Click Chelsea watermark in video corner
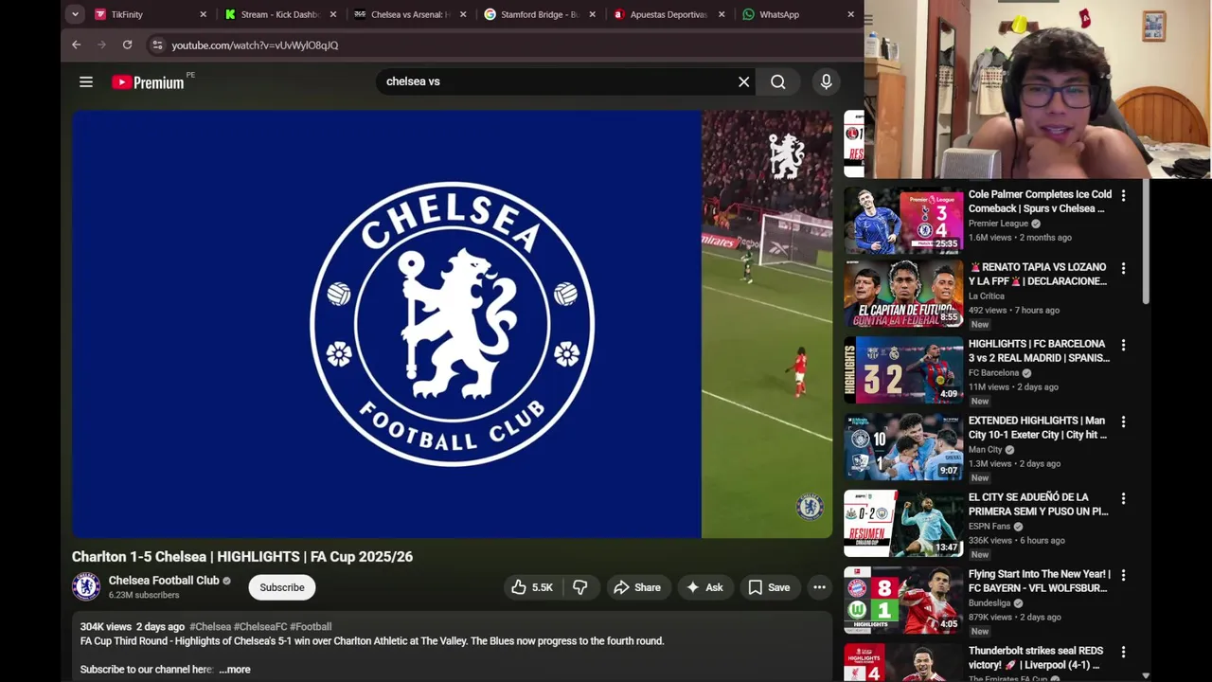The width and height of the screenshot is (1212, 682). [810, 507]
